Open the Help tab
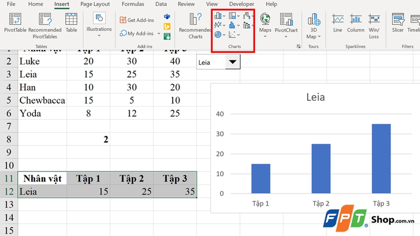The image size is (420, 236). click(x=271, y=4)
